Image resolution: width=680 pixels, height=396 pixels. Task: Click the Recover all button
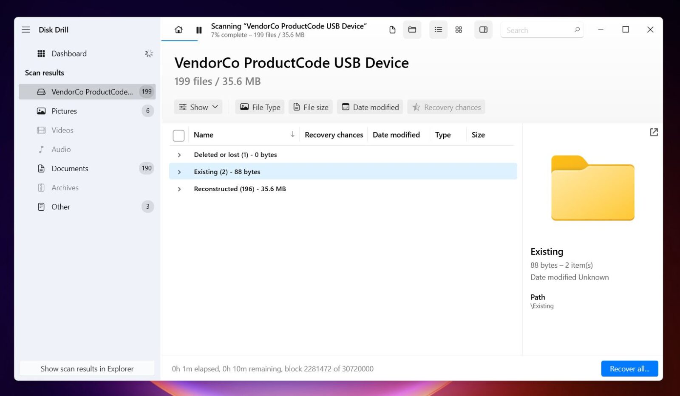pos(629,369)
